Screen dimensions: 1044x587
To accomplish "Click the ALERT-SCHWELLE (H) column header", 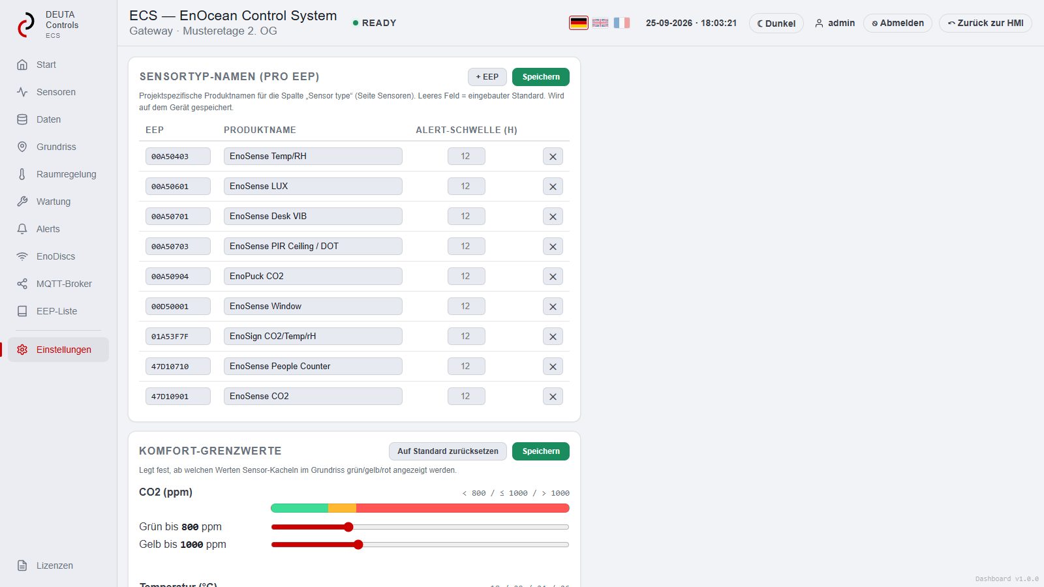I will pyautogui.click(x=467, y=130).
